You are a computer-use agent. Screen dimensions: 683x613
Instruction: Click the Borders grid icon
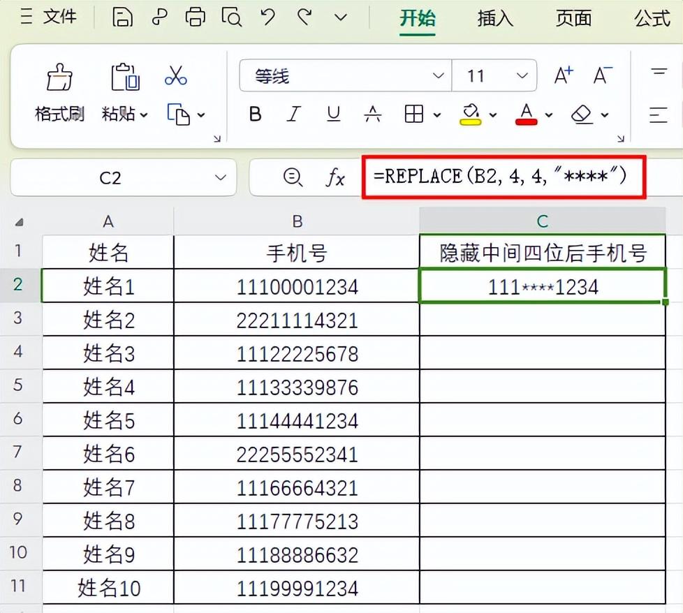(414, 115)
